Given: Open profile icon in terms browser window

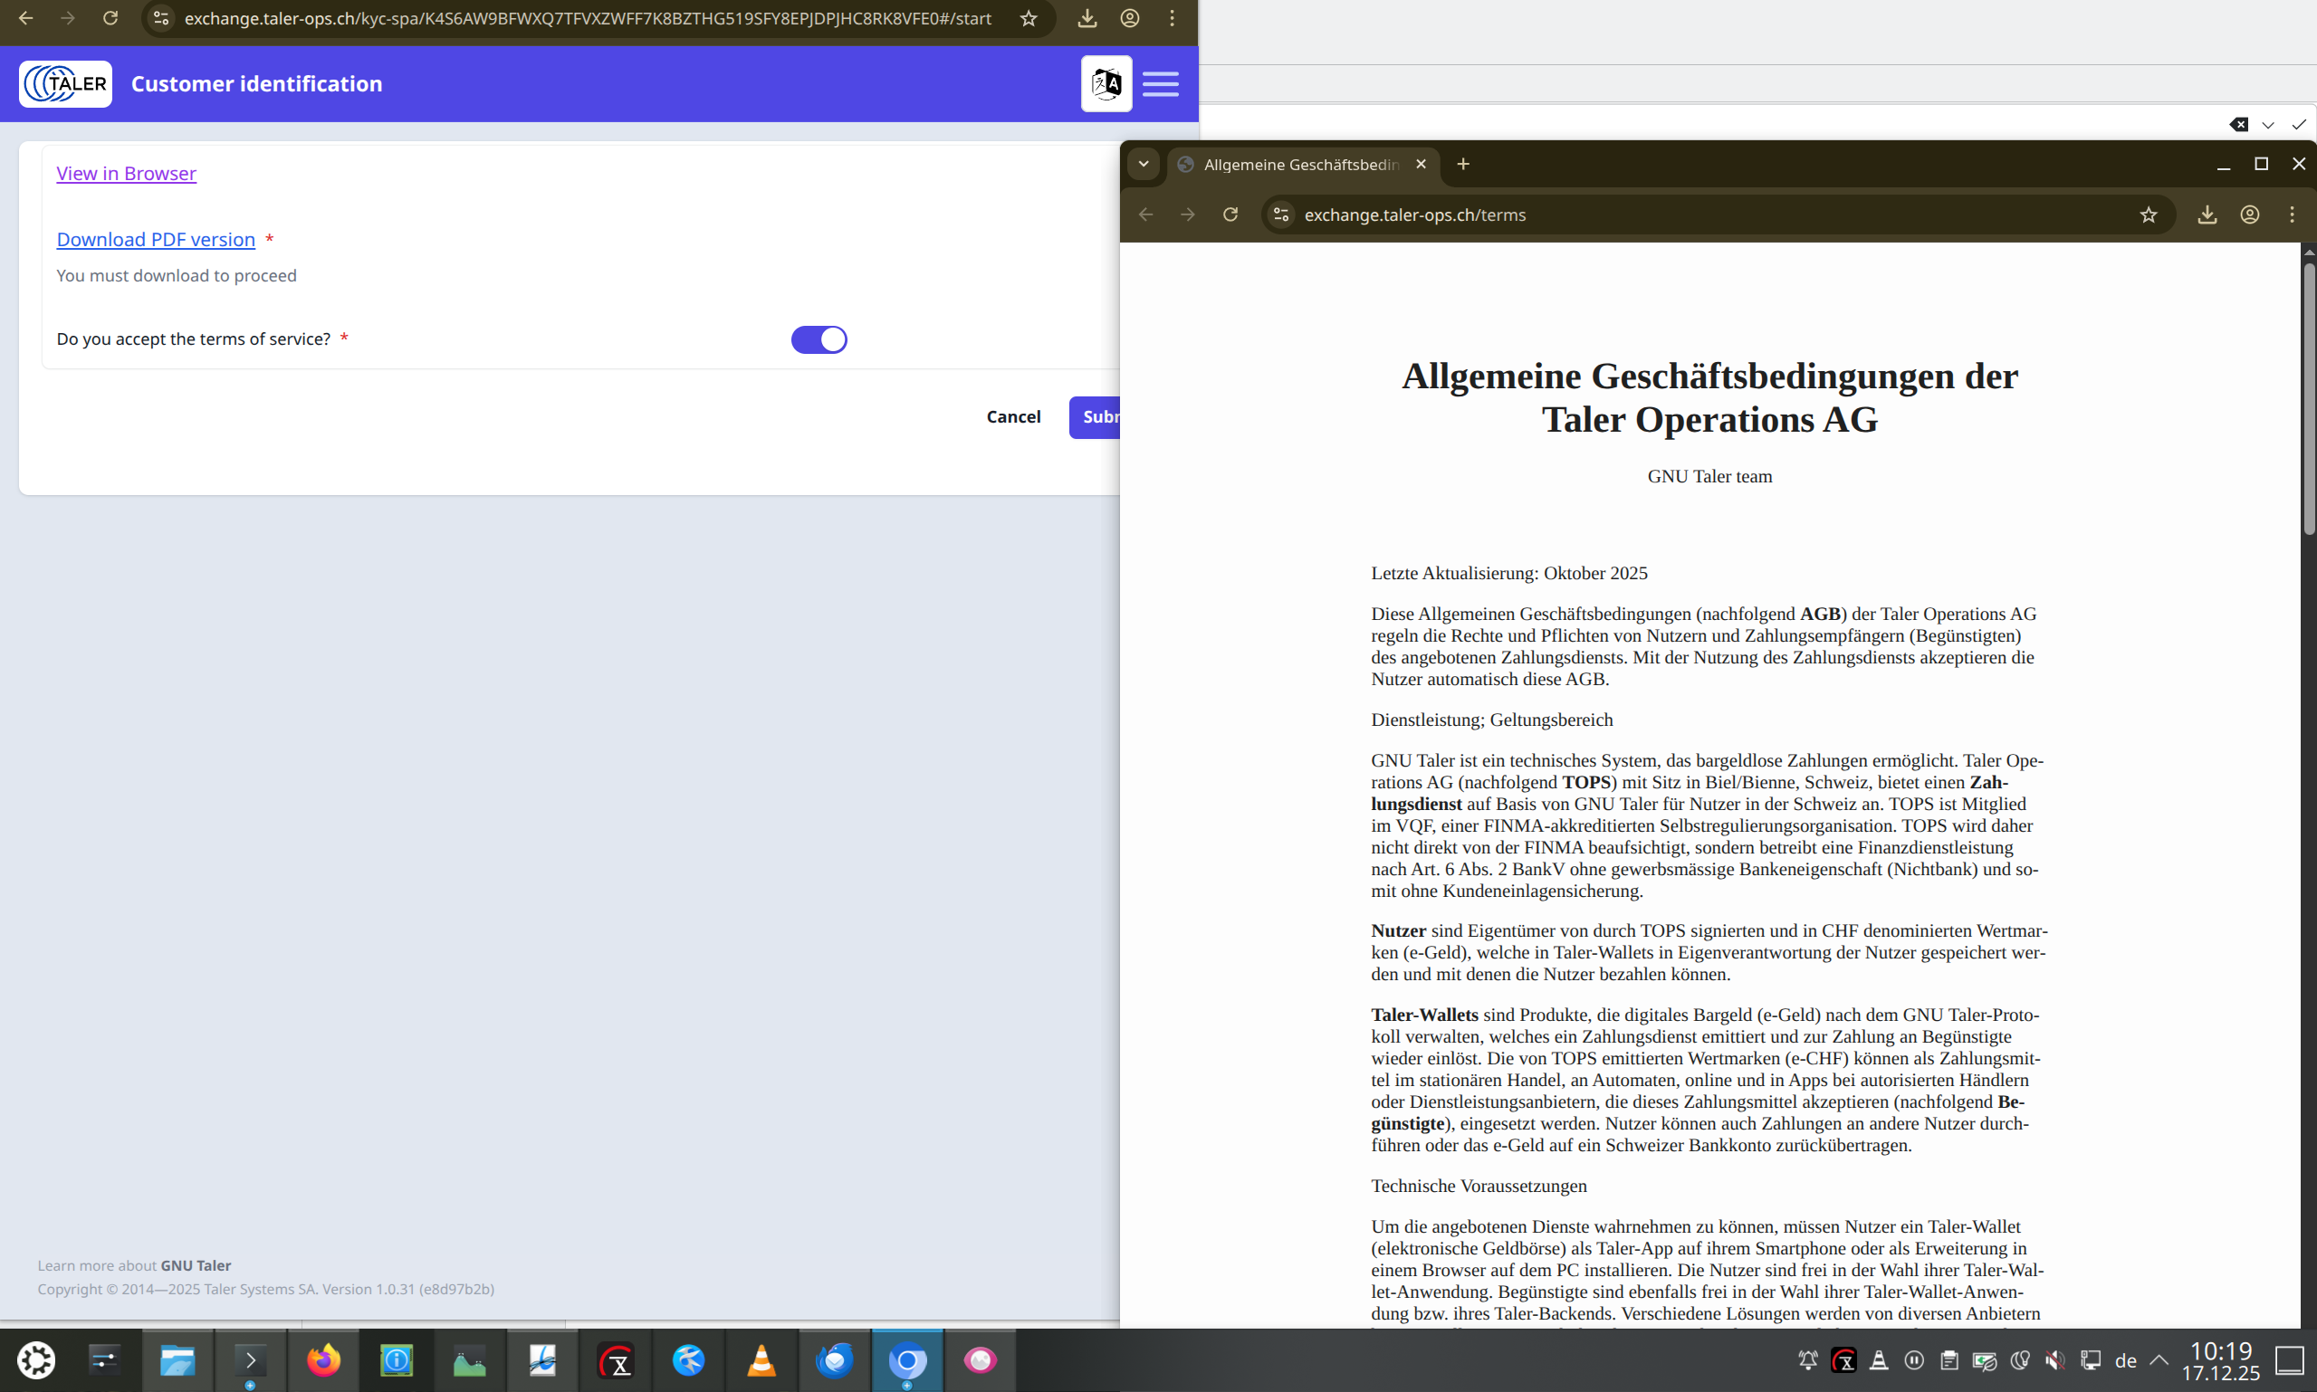Looking at the screenshot, I should pyautogui.click(x=2249, y=215).
